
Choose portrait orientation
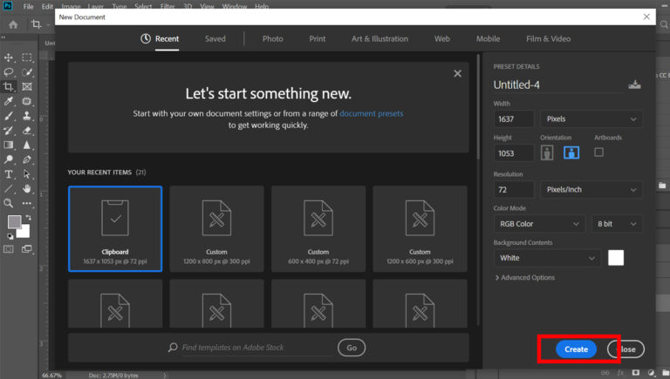pos(547,152)
